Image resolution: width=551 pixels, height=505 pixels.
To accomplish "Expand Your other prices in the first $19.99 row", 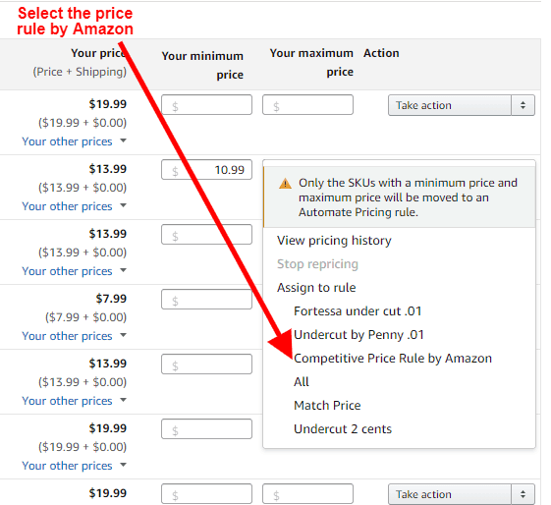I will [x=74, y=141].
